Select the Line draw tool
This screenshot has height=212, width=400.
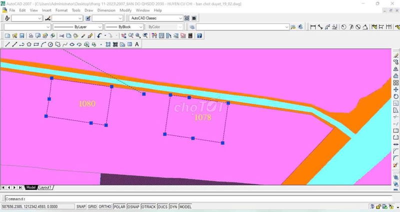click(x=7, y=44)
